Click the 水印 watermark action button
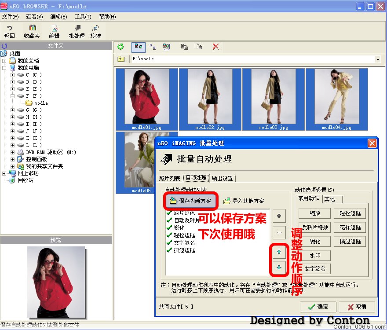This screenshot has width=387, height=330. point(315,255)
